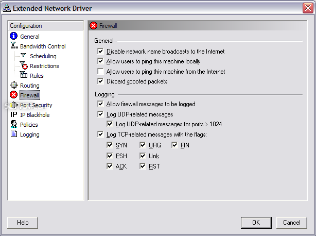Viewport: 316px width, 236px height.
Task: Uncheck the FIN flag checkbox
Action: coord(174,145)
